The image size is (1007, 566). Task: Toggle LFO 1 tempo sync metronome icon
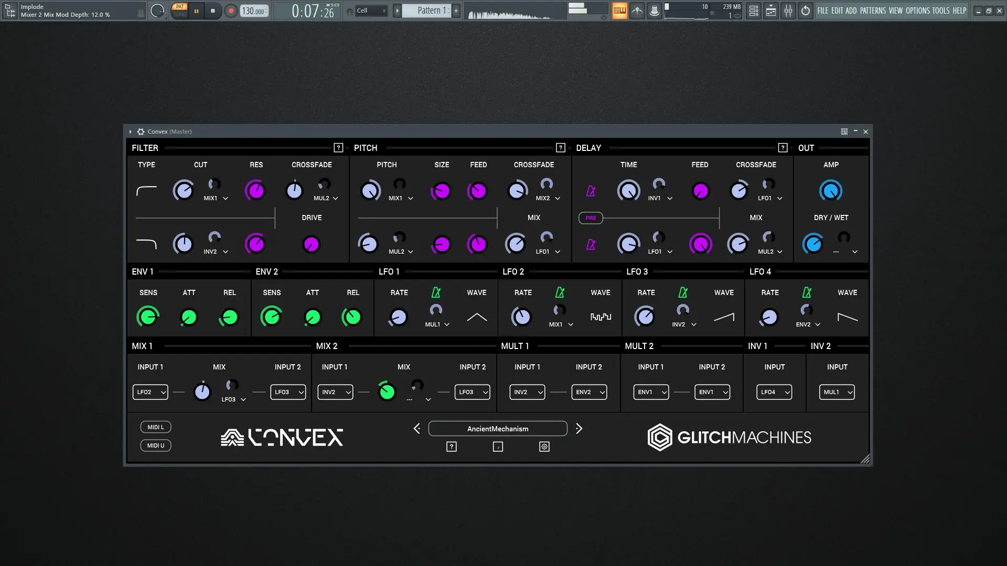point(436,292)
